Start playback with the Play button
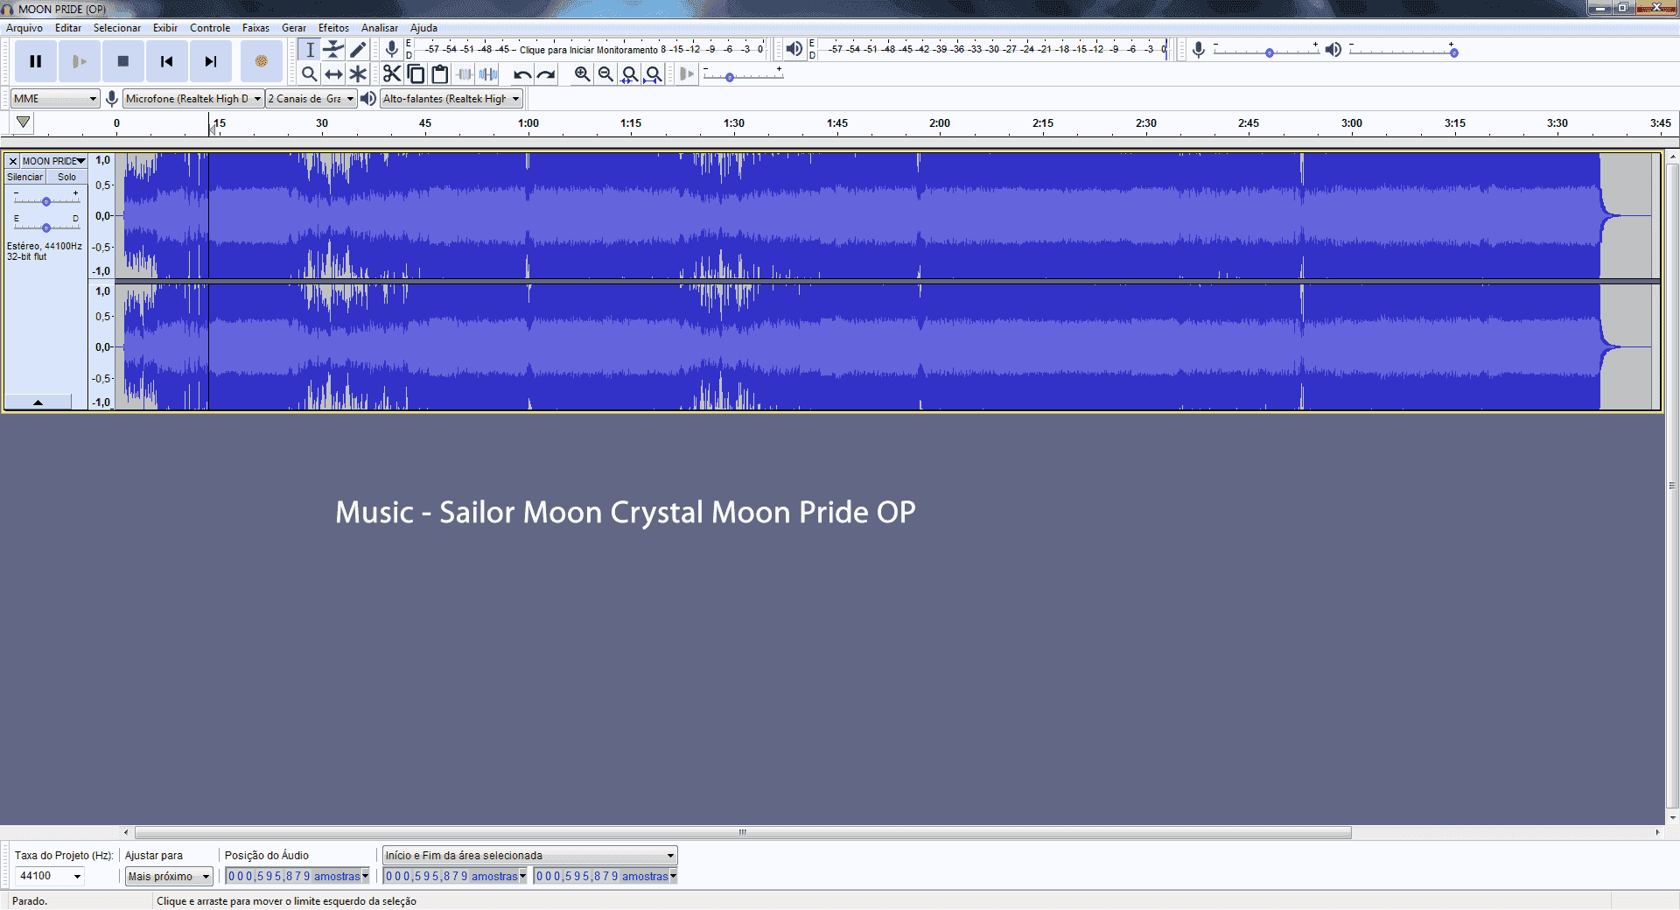This screenshot has width=1680, height=910. pyautogui.click(x=80, y=61)
